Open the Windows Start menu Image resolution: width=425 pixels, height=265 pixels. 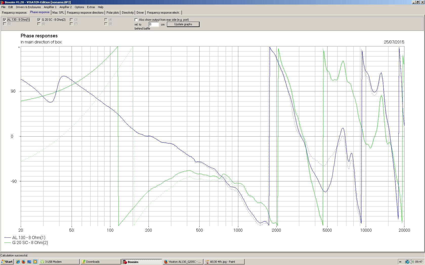click(7, 262)
